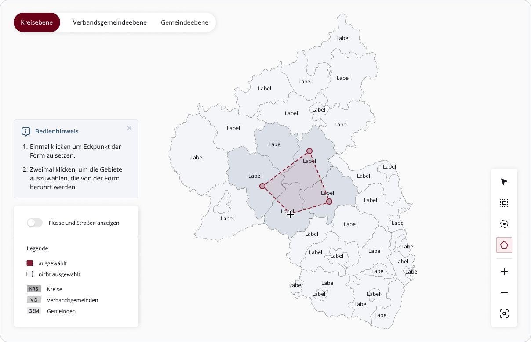Screen dimensions: 531x342
Task: Click the 'nicht ausgewählt' legend checkbox
Action: 30,274
